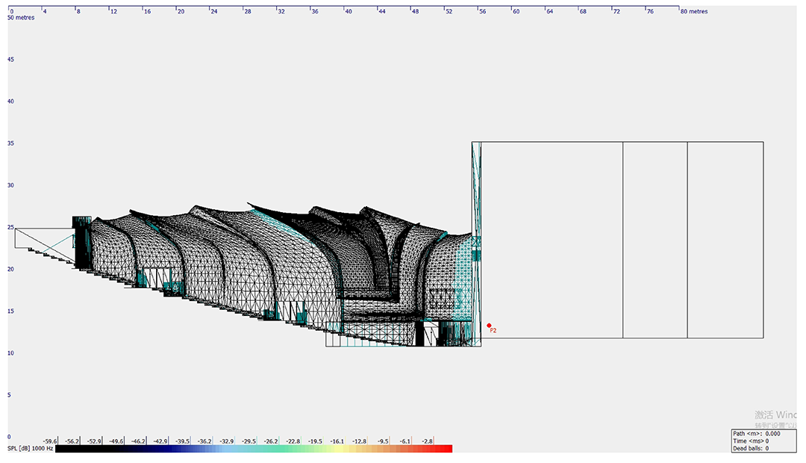Screen dimensions: 806x463
Task: Click the -36.2 value on SPL scale
Action: [x=204, y=441]
